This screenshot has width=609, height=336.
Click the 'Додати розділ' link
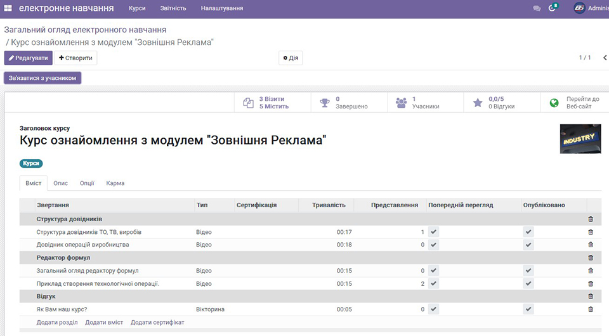(x=57, y=323)
